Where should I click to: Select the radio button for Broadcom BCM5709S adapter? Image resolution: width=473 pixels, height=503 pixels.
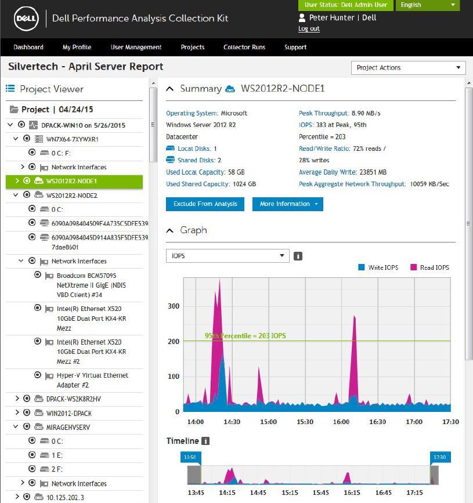click(x=38, y=274)
